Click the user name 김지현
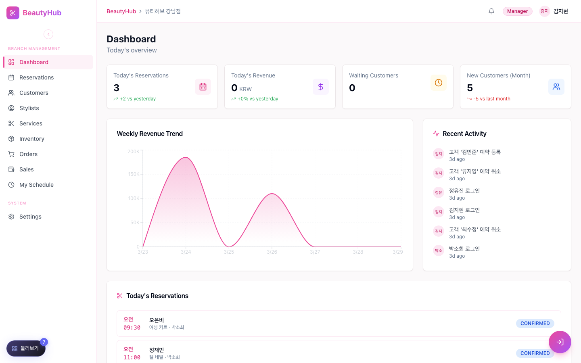 pos(561,11)
